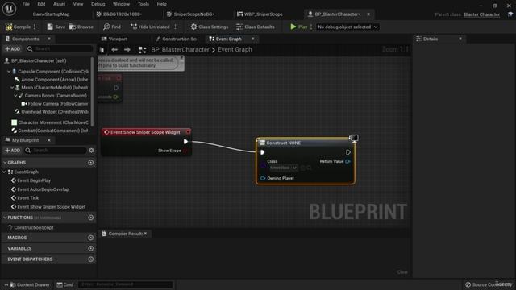The width and height of the screenshot is (516, 290).
Task: Collapse the FUNCTIONS section
Action: [5, 217]
